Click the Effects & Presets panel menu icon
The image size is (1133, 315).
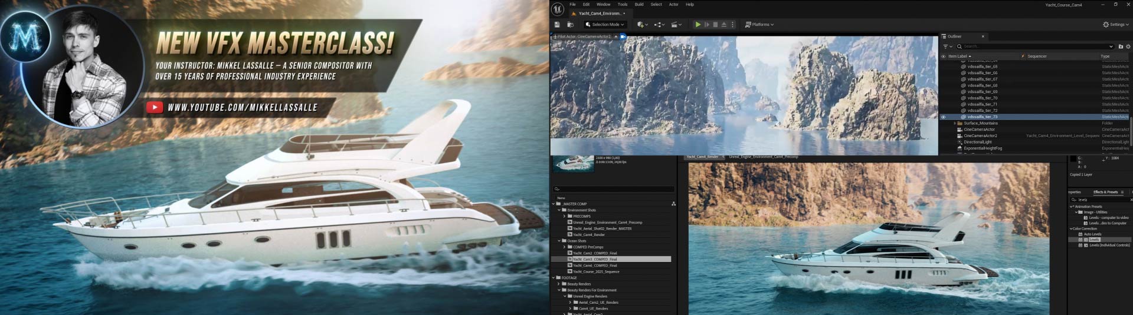tap(1122, 192)
